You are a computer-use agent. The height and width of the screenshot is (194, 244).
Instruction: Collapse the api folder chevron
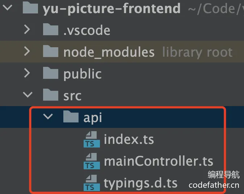coord(48,117)
